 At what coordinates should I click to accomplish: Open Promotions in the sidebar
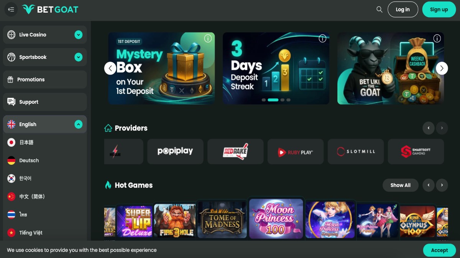click(x=45, y=80)
